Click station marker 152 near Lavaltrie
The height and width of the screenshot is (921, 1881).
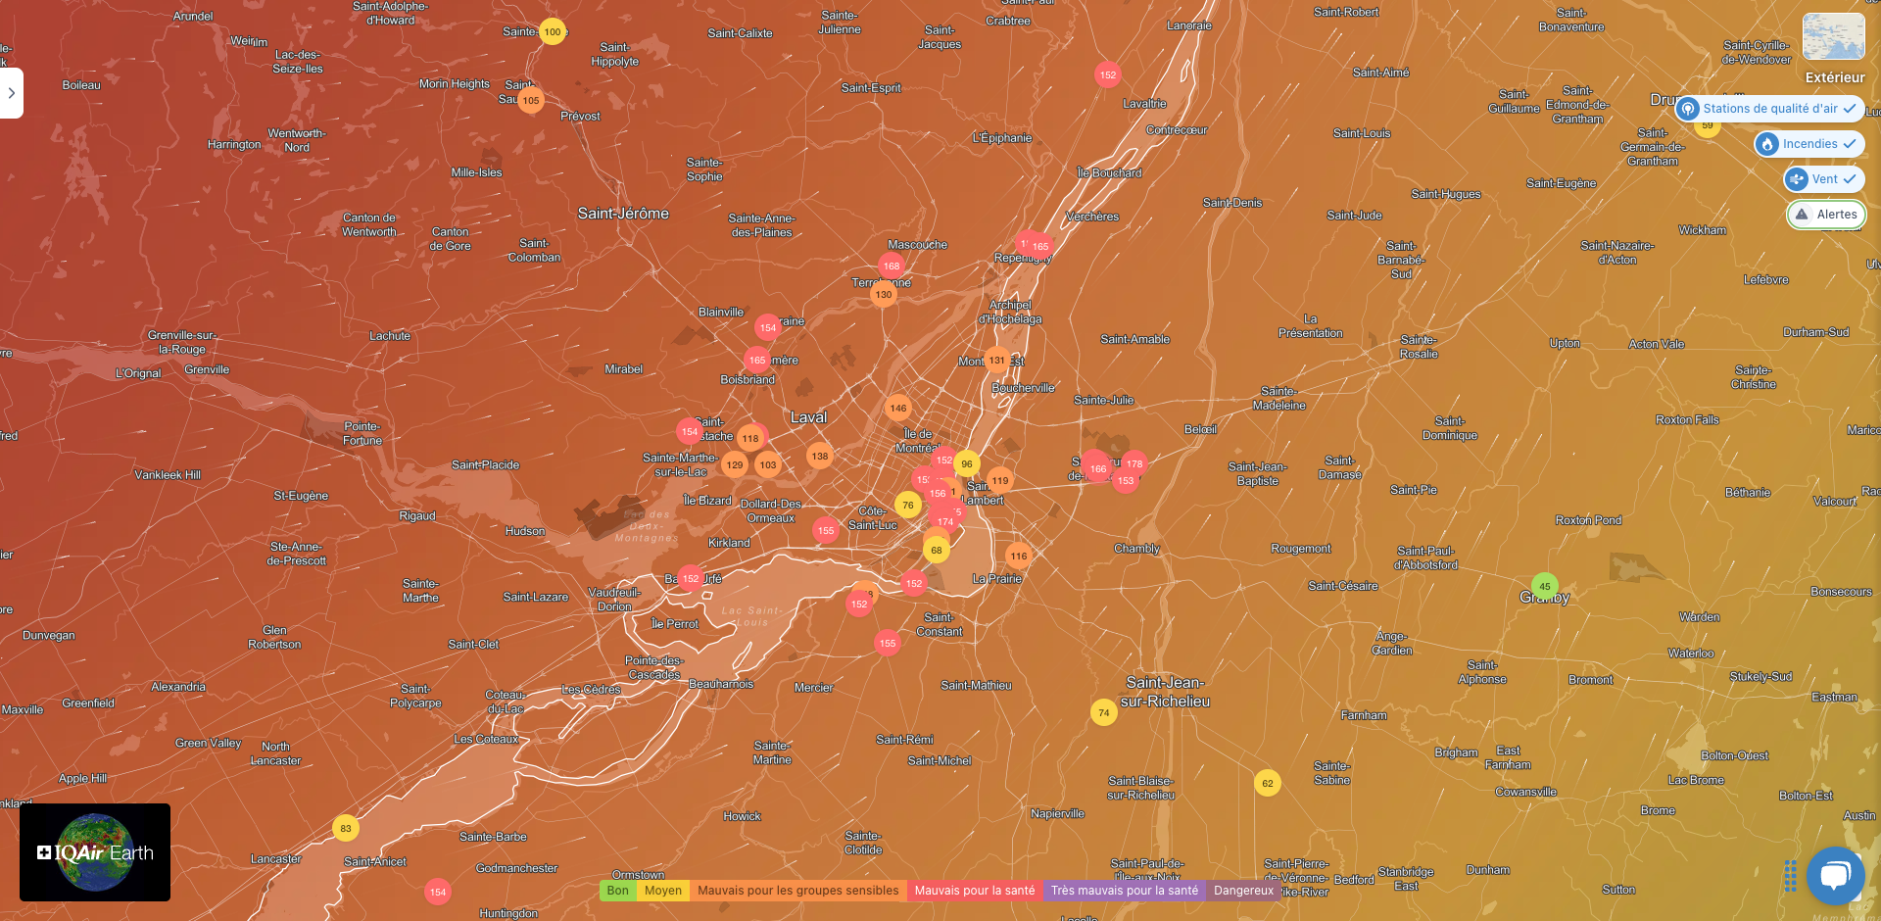tap(1108, 74)
